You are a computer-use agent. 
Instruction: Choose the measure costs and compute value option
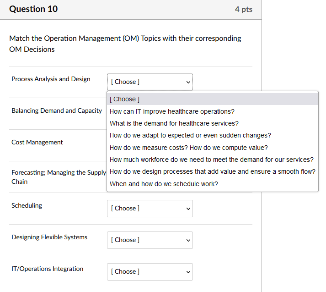click(x=188, y=148)
